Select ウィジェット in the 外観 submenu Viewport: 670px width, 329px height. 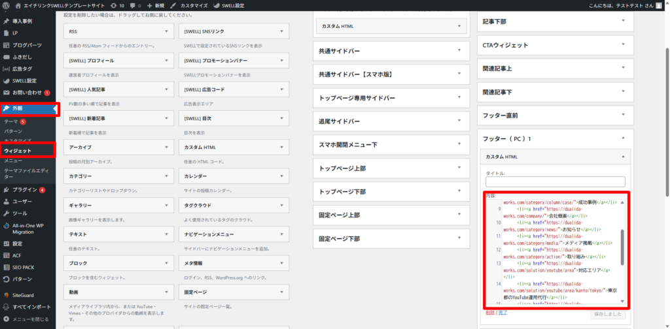pyautogui.click(x=18, y=151)
